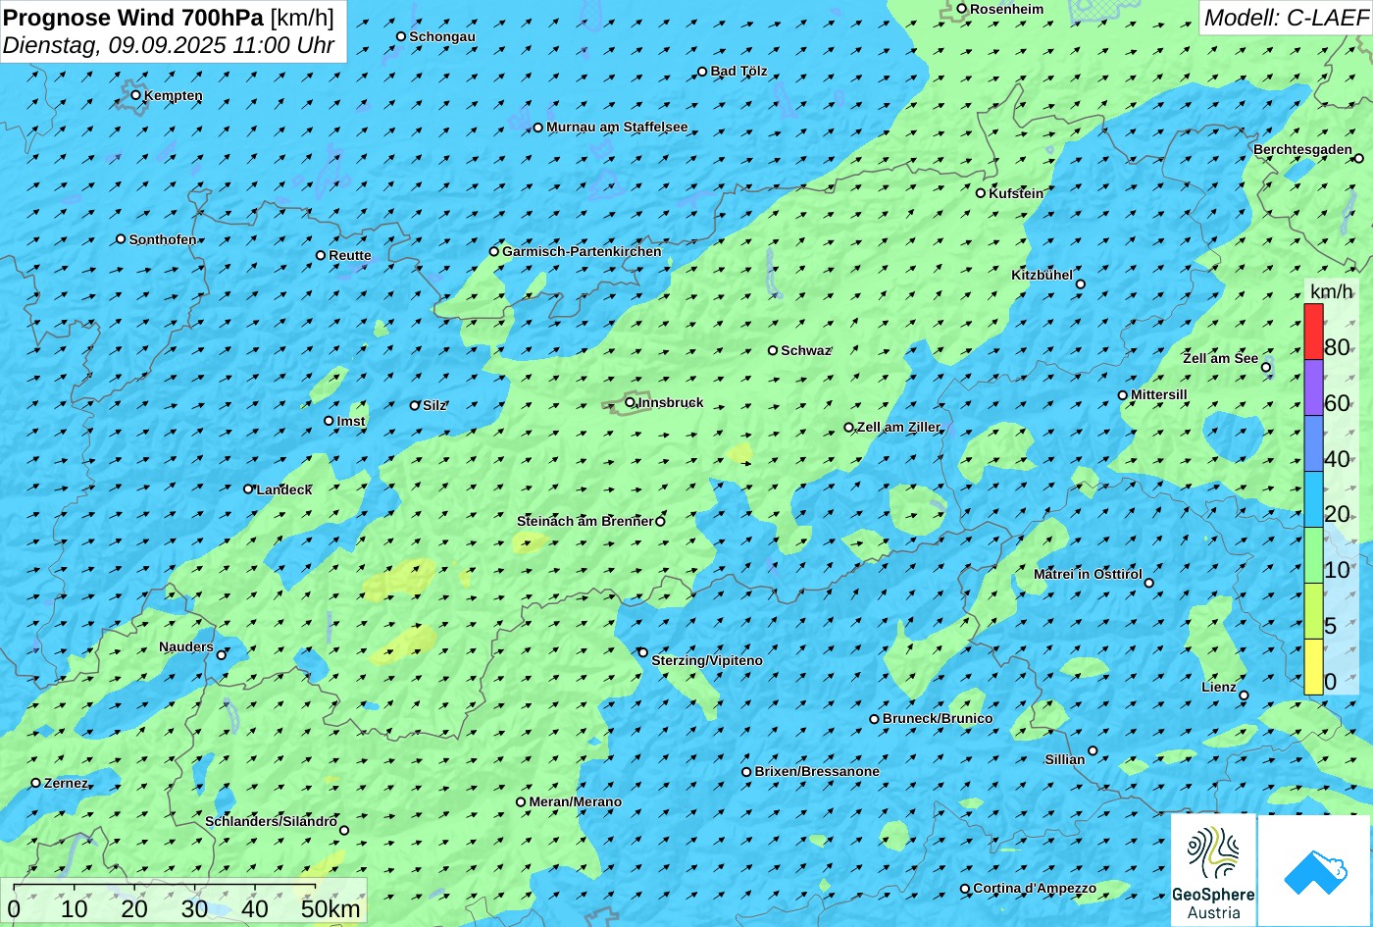Click the 'Steinach am Brenner' label
The height and width of the screenshot is (927, 1373).
coord(585,521)
